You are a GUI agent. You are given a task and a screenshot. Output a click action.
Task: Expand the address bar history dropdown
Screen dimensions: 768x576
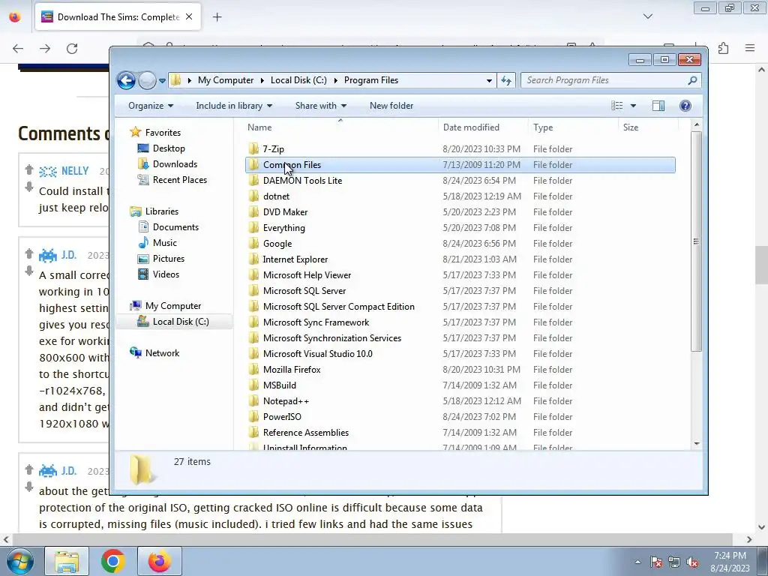pos(489,80)
